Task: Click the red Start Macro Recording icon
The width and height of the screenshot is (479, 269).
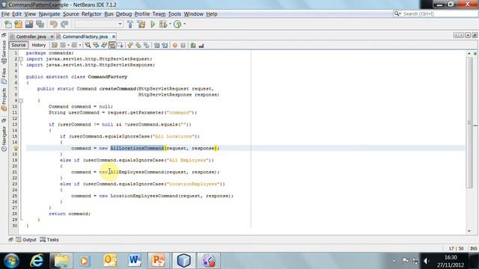Action: click(174, 45)
